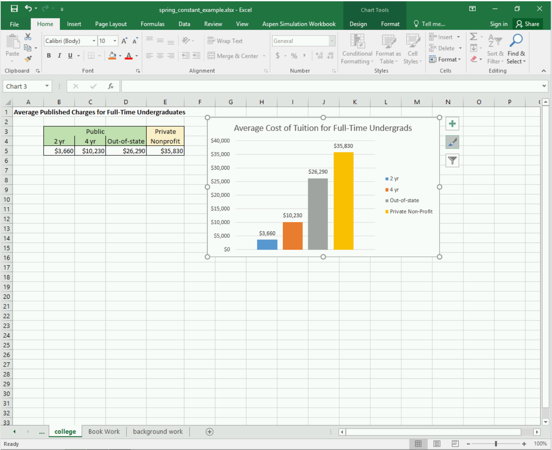The height and width of the screenshot is (450, 552).
Task: Increase decimal places
Action: click(x=319, y=56)
